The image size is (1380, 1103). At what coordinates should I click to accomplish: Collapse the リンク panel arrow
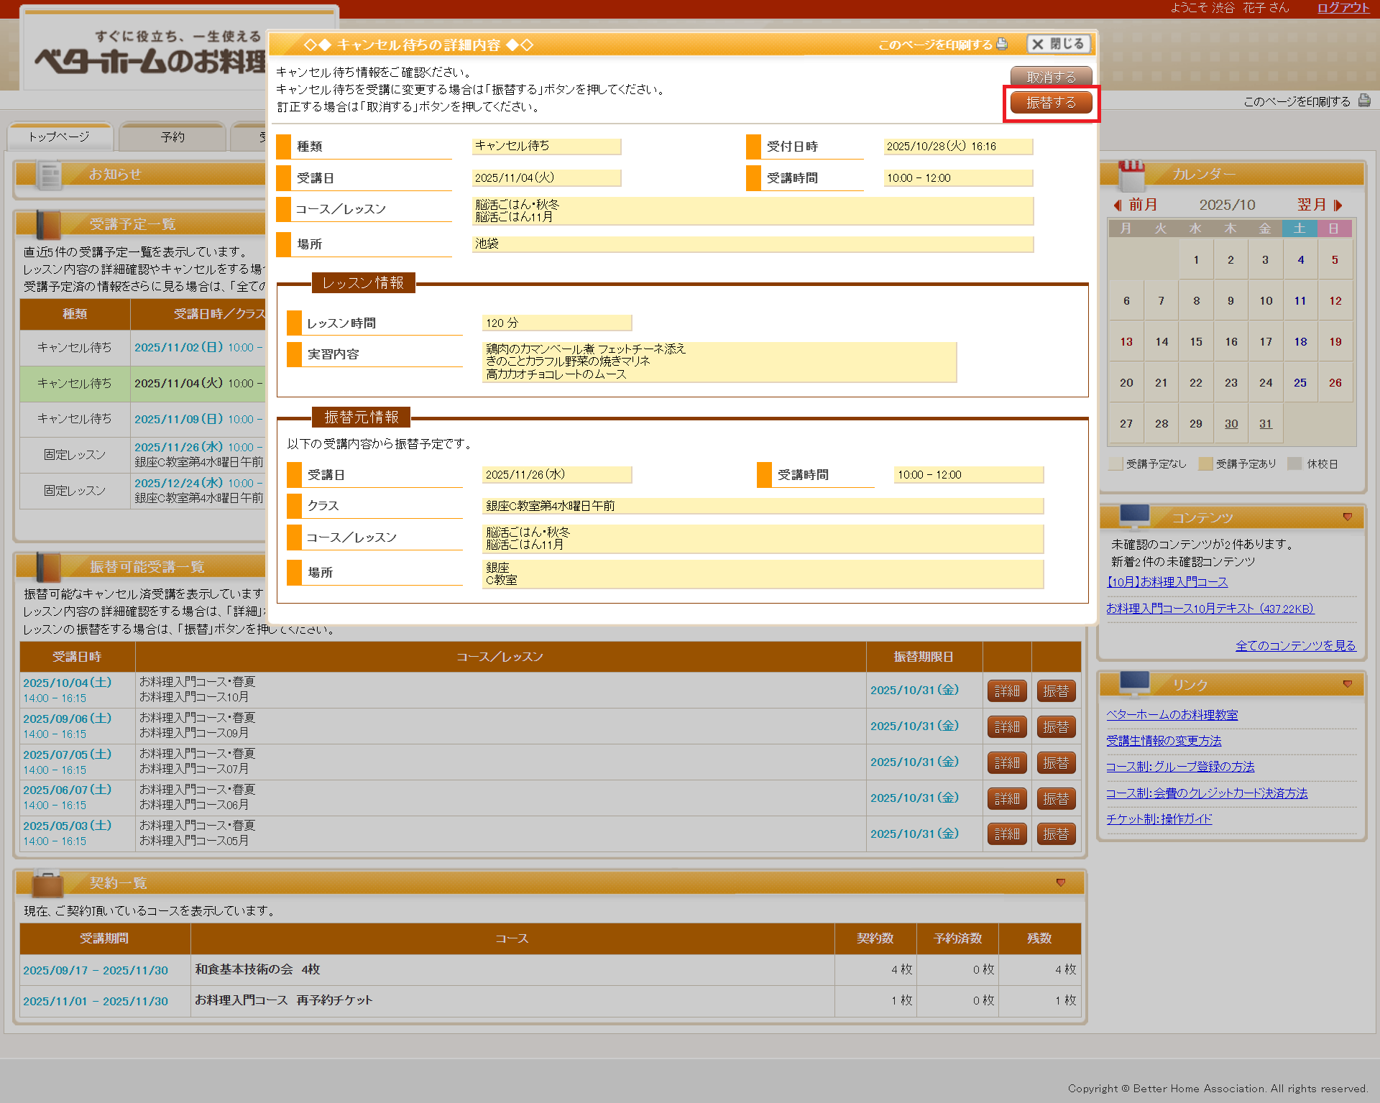(x=1347, y=684)
